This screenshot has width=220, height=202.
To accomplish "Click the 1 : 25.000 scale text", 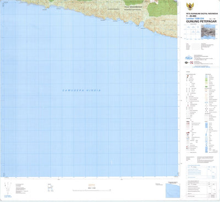I will coord(191,16).
